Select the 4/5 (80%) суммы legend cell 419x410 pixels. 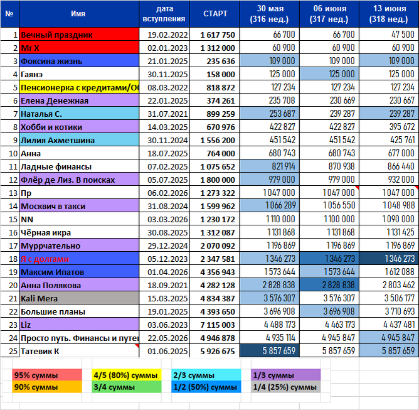[x=127, y=375]
